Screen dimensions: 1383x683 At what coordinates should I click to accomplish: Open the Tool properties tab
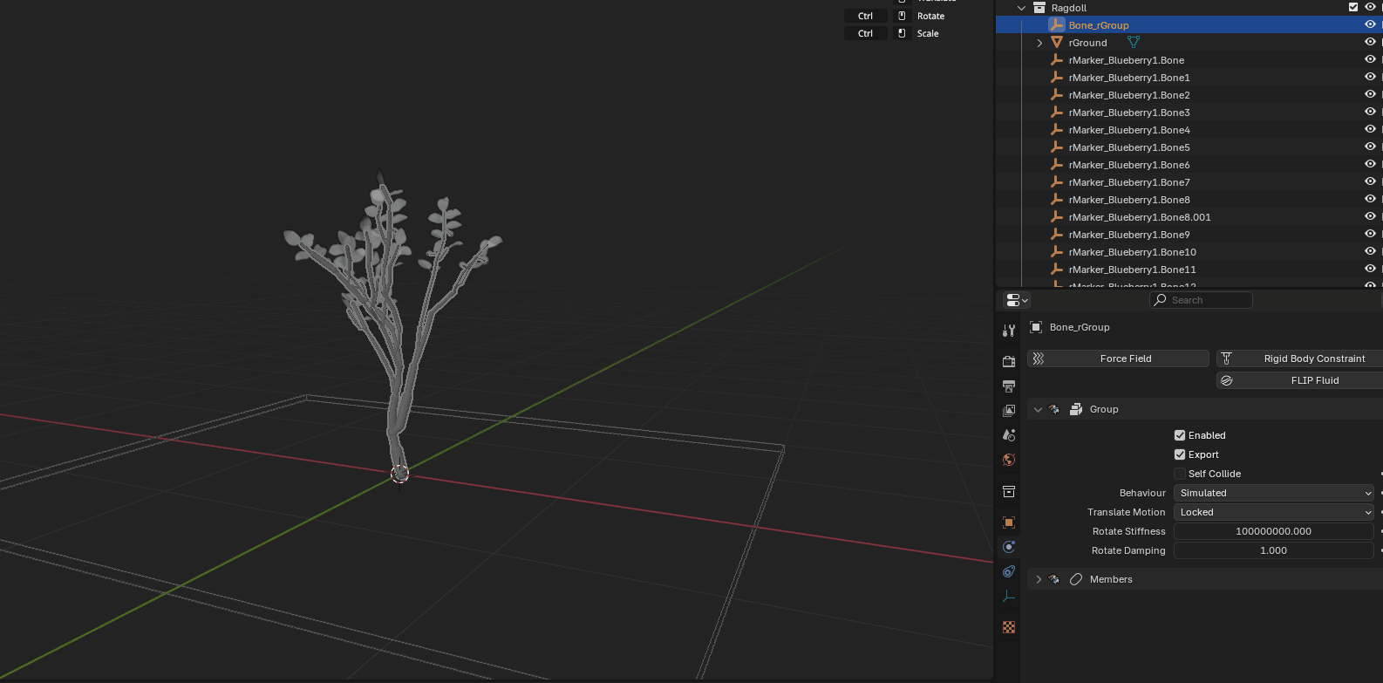click(x=1009, y=331)
